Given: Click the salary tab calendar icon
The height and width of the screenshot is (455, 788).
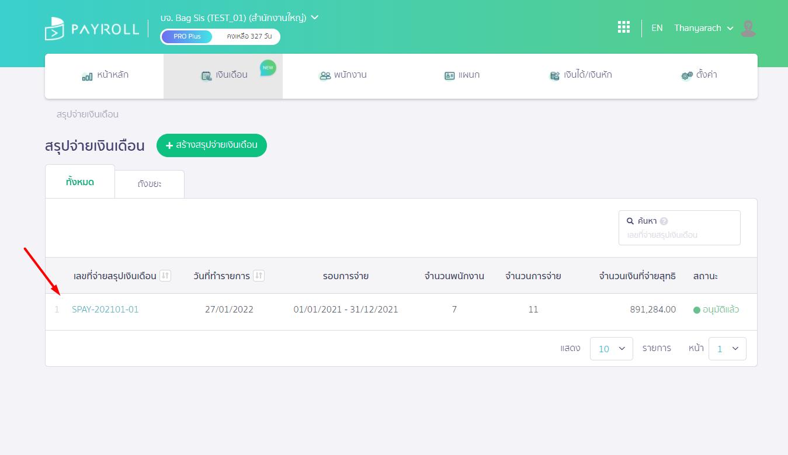Looking at the screenshot, I should click(207, 76).
